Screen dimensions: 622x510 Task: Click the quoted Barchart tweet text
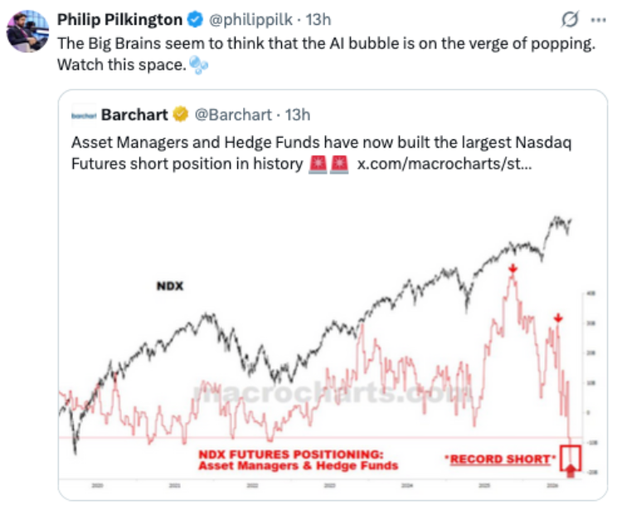click(321, 153)
